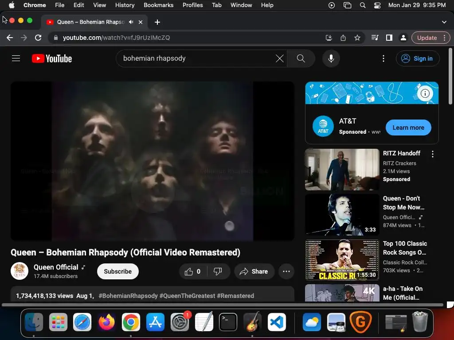Open the Profiles menu

(192, 5)
